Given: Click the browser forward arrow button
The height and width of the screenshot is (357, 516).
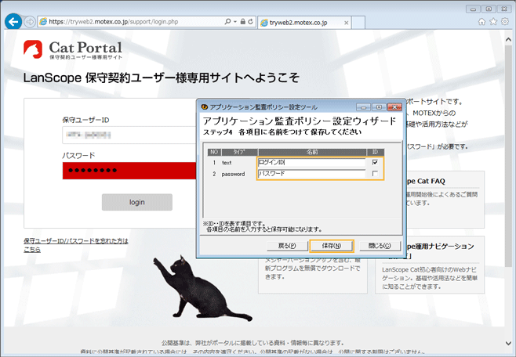Looking at the screenshot, I should (30, 22).
